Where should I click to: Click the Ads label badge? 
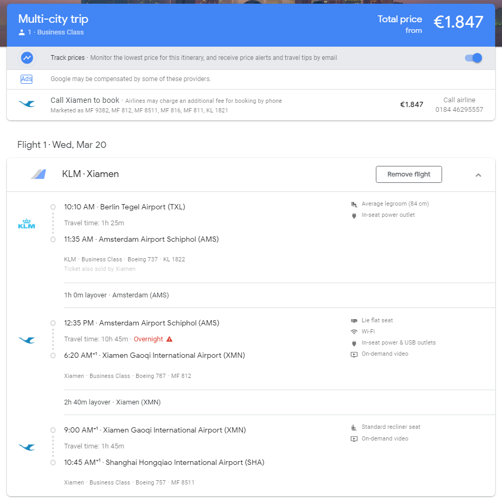click(x=27, y=79)
